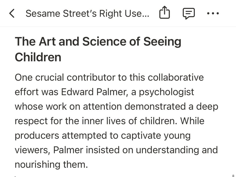
Task: Click the word producers
Action: [x=37, y=136]
